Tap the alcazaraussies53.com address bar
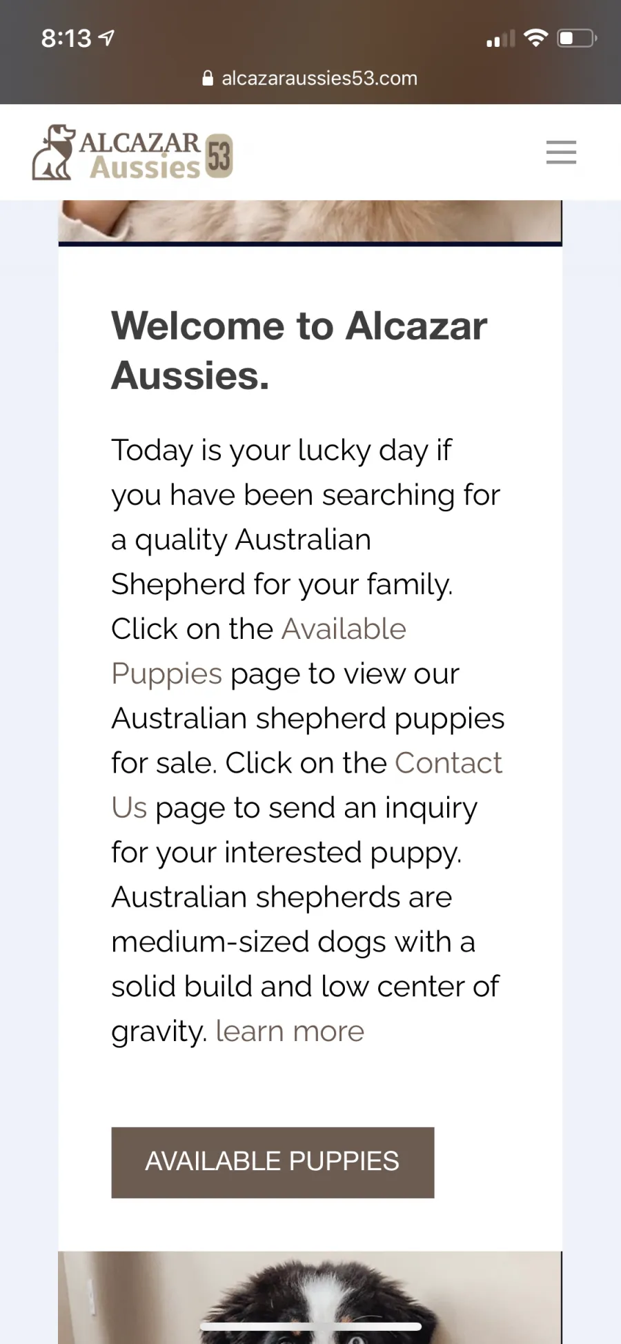621x1344 pixels. [x=310, y=78]
